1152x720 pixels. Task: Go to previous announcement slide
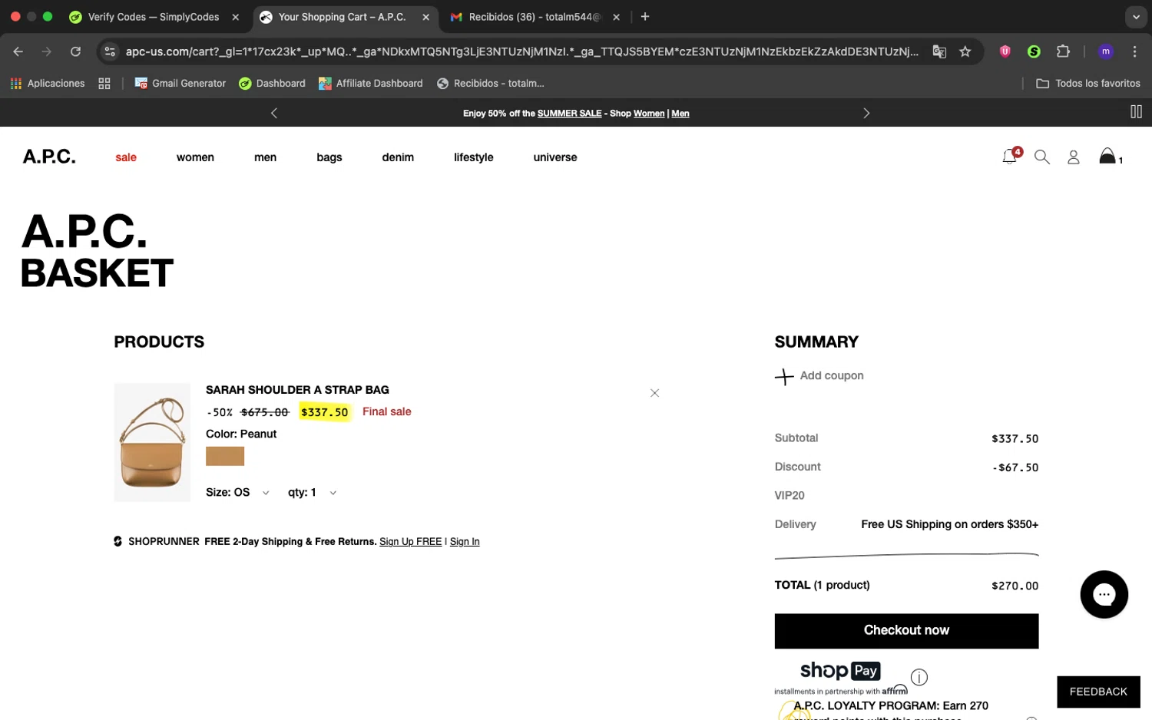[274, 113]
